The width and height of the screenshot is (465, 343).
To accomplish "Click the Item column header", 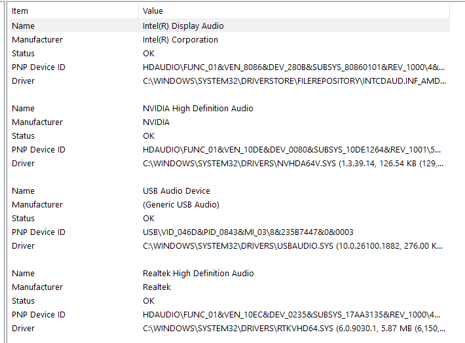I will 74,11.
